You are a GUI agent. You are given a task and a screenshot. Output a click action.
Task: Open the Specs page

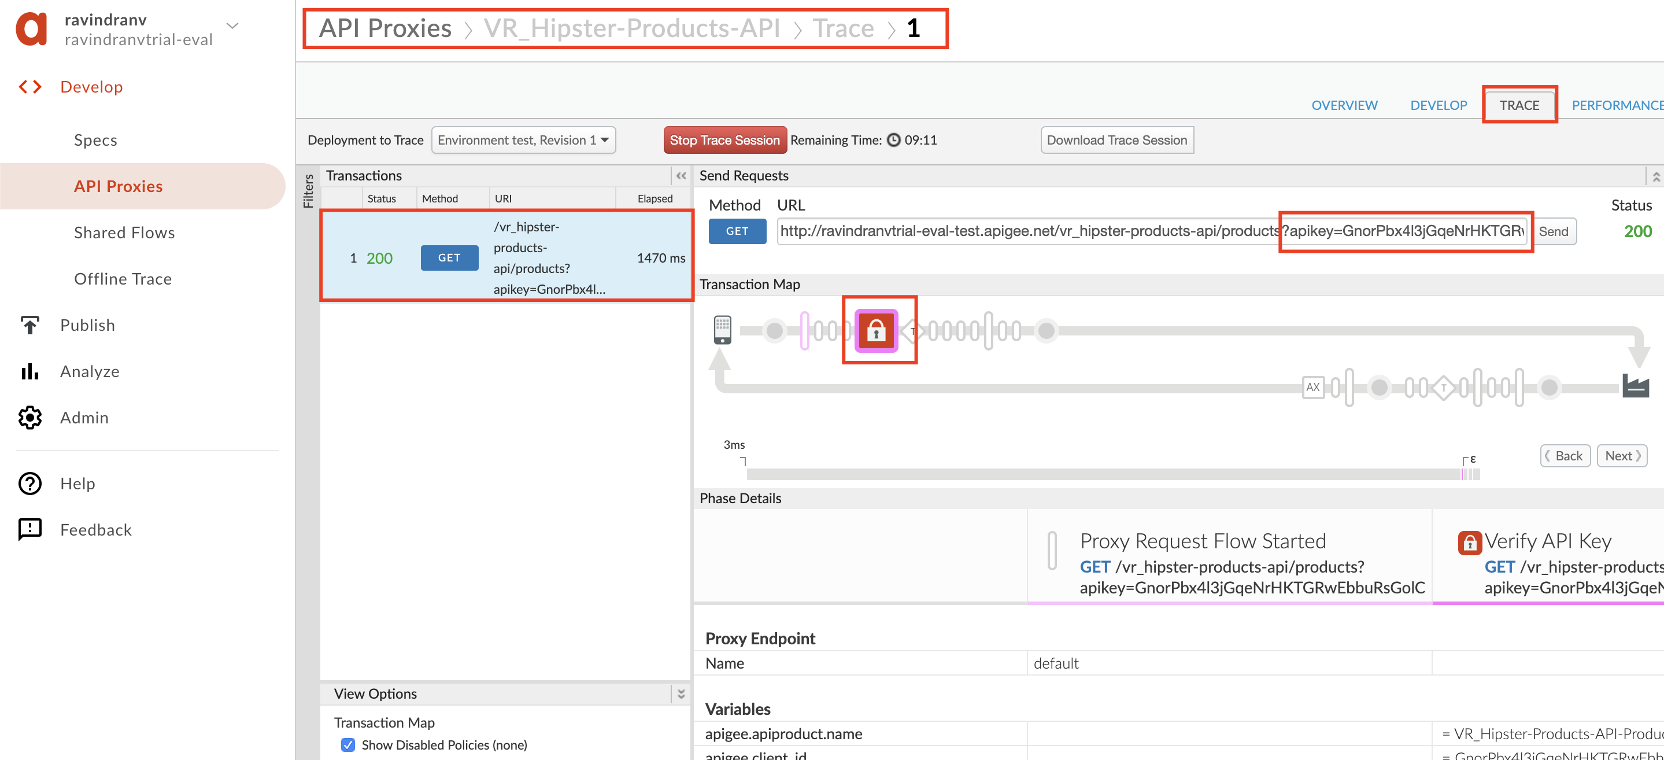pos(95,140)
